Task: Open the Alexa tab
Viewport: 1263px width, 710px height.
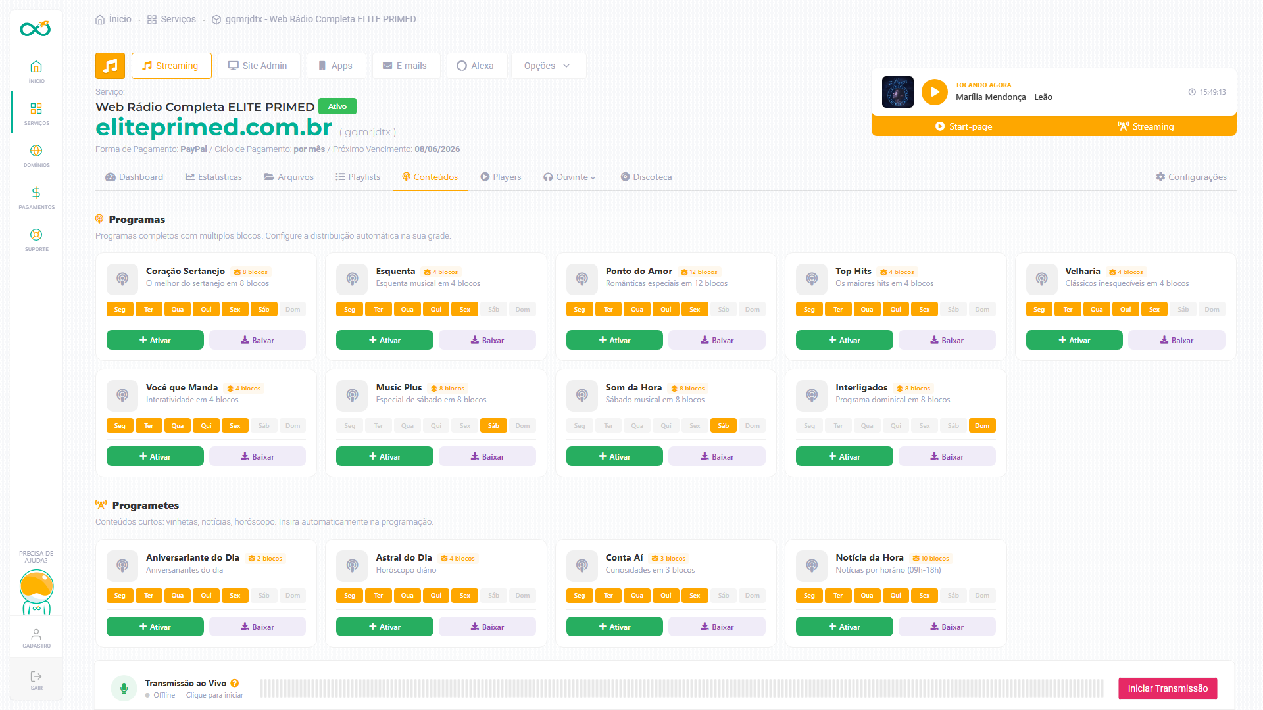Action: pos(476,66)
